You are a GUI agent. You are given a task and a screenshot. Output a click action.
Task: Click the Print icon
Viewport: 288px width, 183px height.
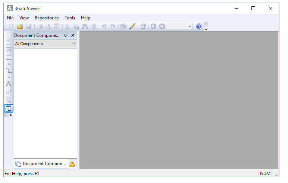(40, 26)
